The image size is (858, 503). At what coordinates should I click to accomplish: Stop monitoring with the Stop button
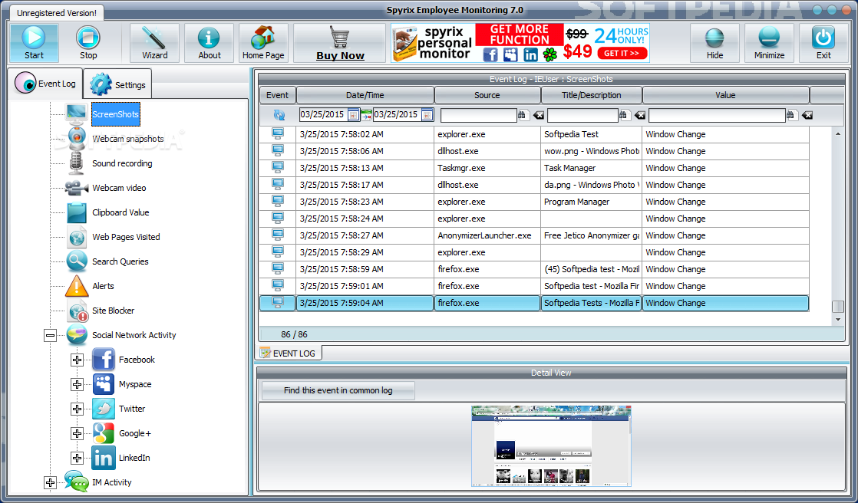click(88, 43)
